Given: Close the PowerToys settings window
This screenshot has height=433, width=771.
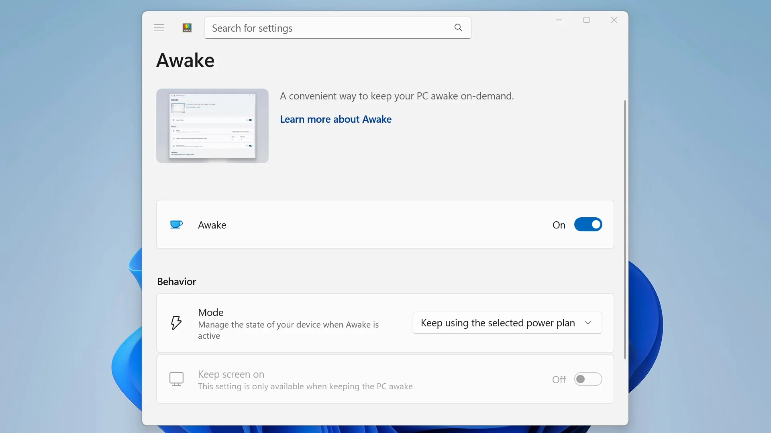Looking at the screenshot, I should click(614, 20).
